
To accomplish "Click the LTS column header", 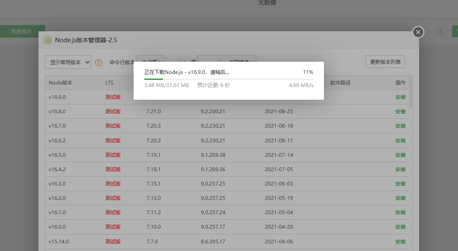I will pos(109,82).
